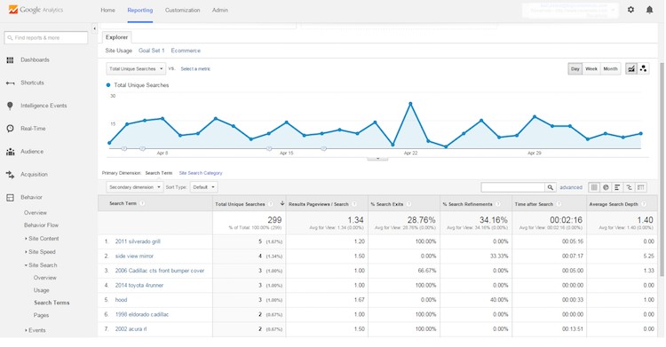Screen dimensions: 666x347
Task: Select the Comparison view icon
Action: click(x=629, y=187)
